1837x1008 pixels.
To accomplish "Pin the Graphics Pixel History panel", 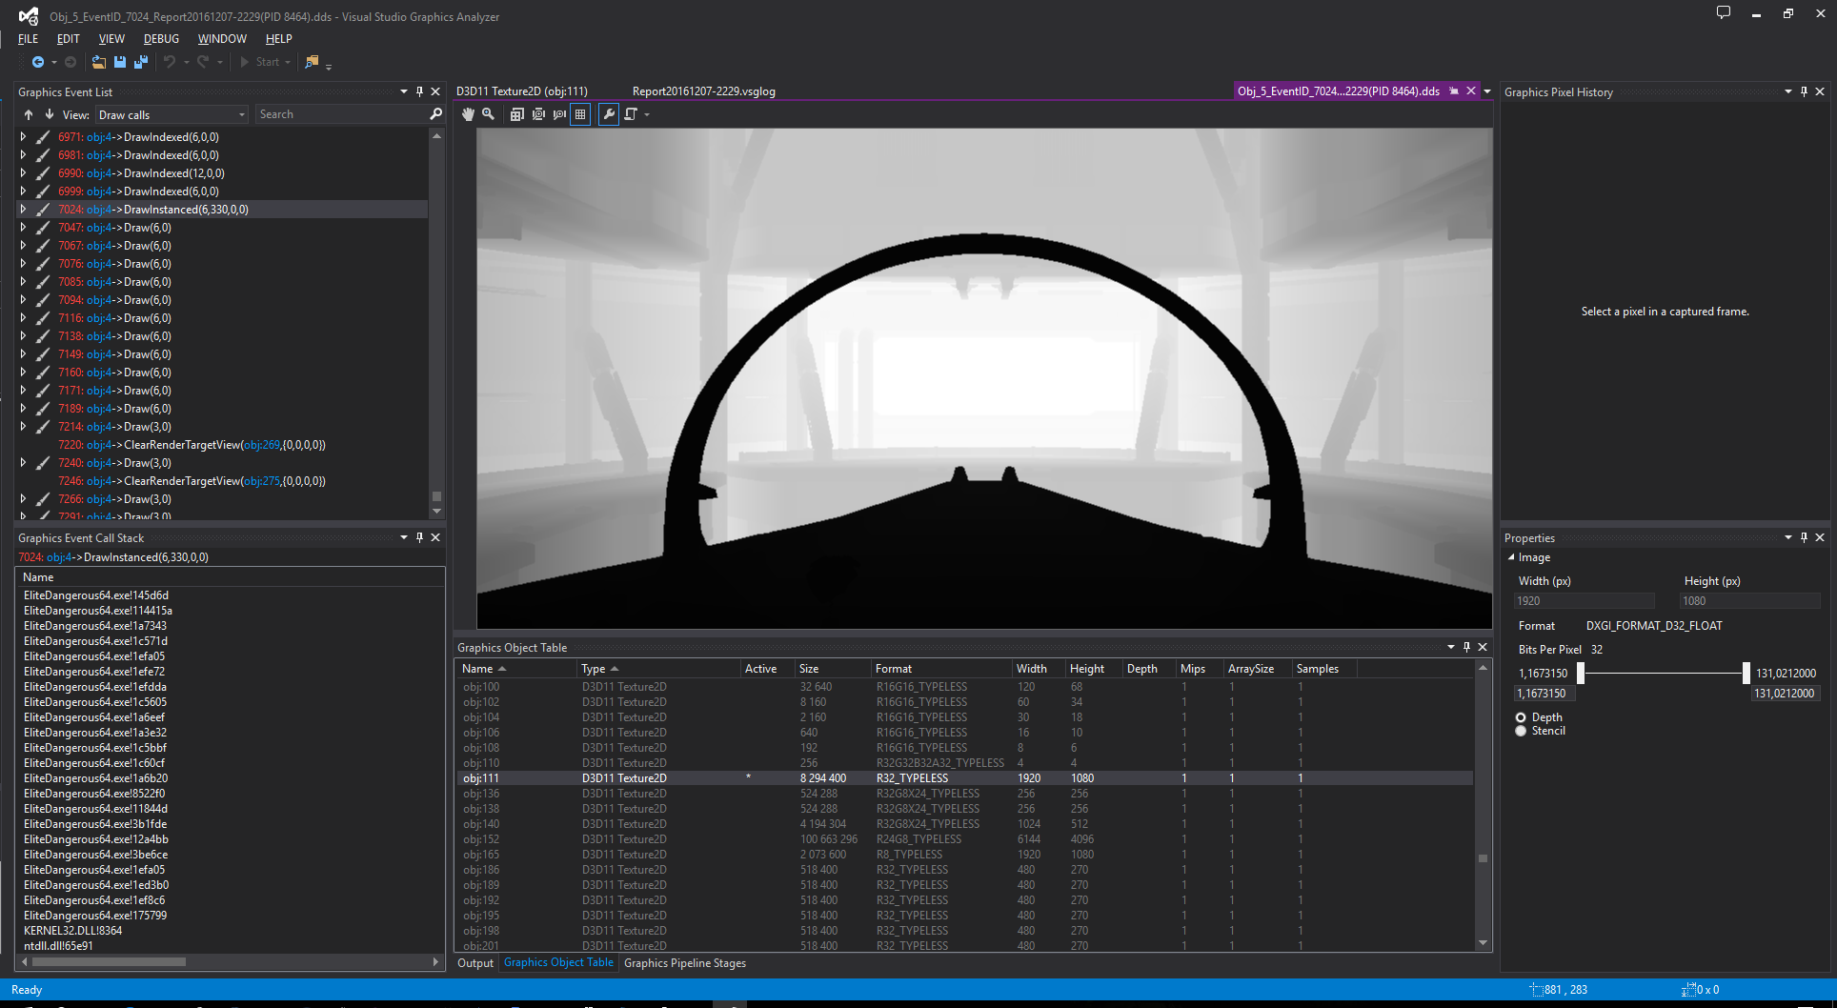I will (1804, 91).
